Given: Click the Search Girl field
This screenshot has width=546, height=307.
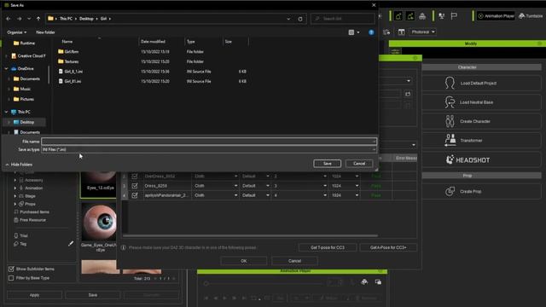Looking at the screenshot, I should coord(343,19).
